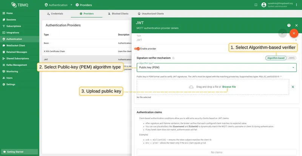This screenshot has width=302, height=156.
Task: Apply changes with the checkmark button
Action: (282, 33)
